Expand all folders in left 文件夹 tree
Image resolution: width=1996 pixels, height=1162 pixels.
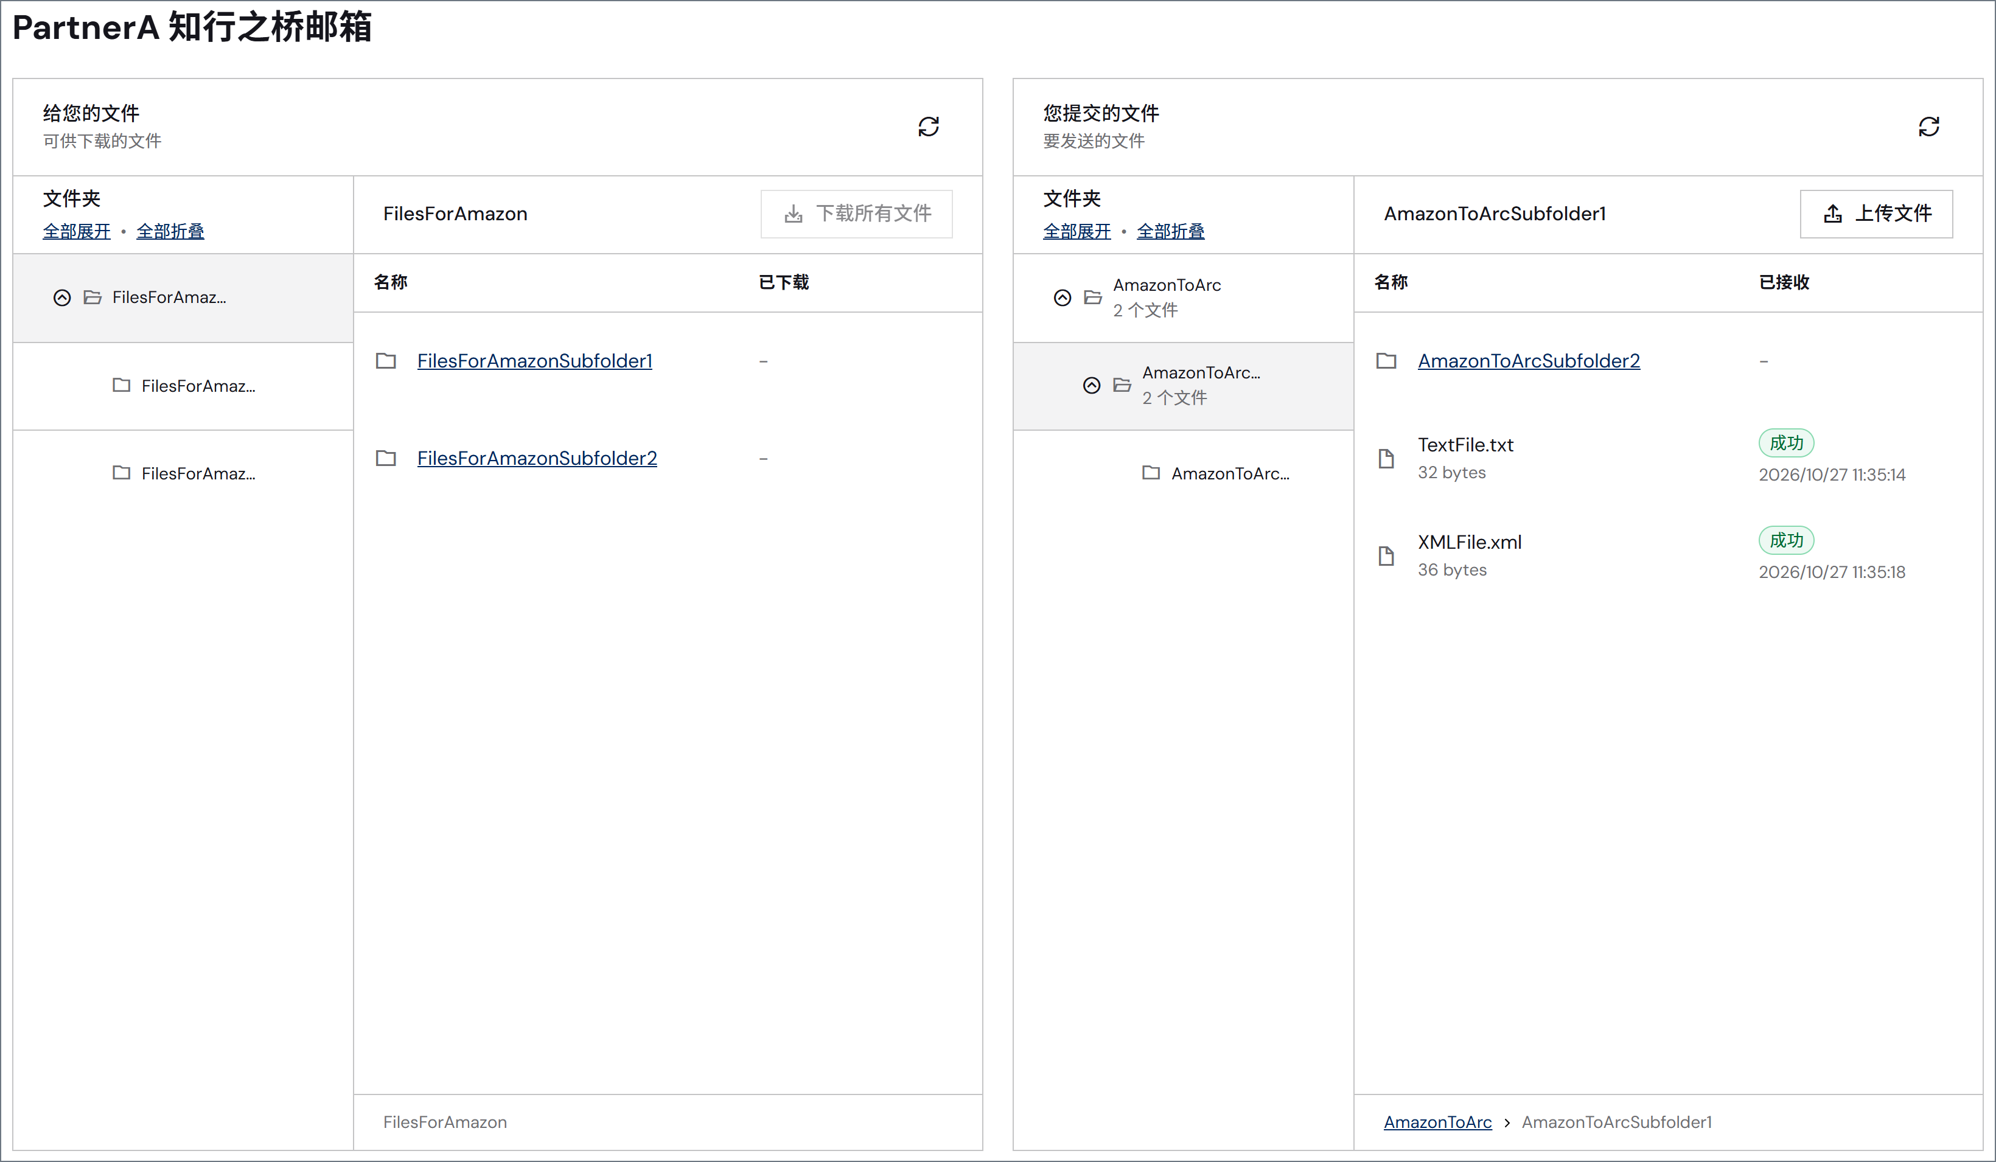tap(77, 231)
